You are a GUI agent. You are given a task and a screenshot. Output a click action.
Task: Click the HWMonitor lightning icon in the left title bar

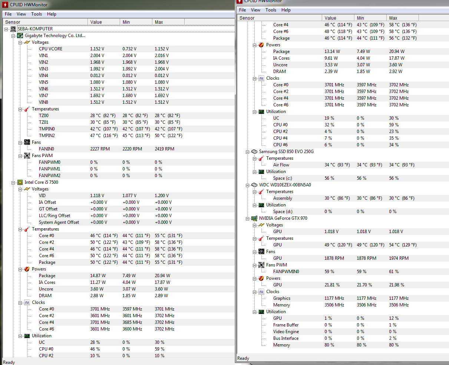click(x=5, y=4)
